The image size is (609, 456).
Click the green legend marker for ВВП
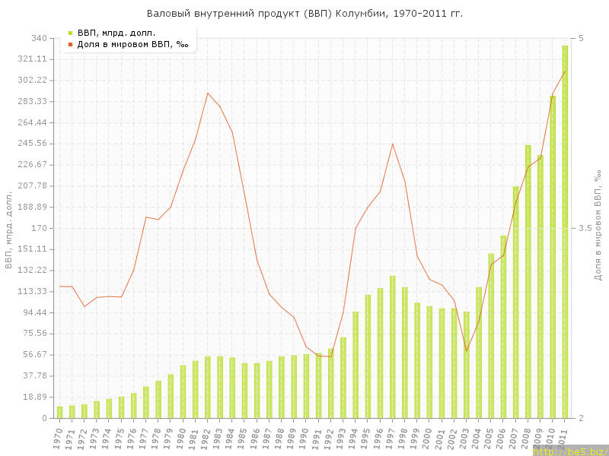pyautogui.click(x=70, y=33)
